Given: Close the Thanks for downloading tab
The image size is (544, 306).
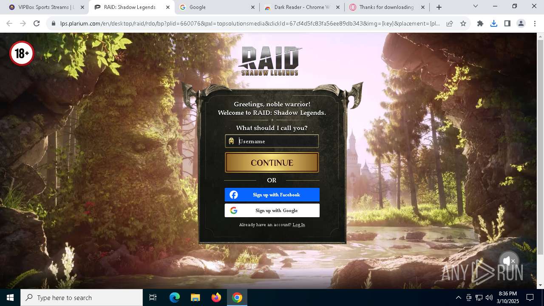Looking at the screenshot, I should pos(422,7).
